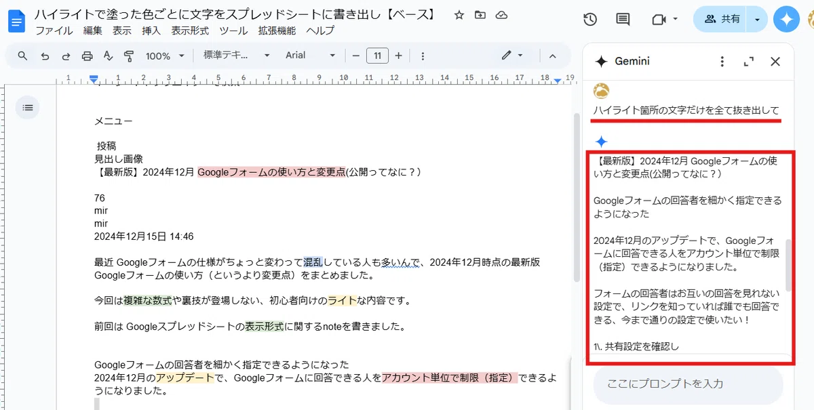Open Gemini sparkle button in header

point(787,19)
